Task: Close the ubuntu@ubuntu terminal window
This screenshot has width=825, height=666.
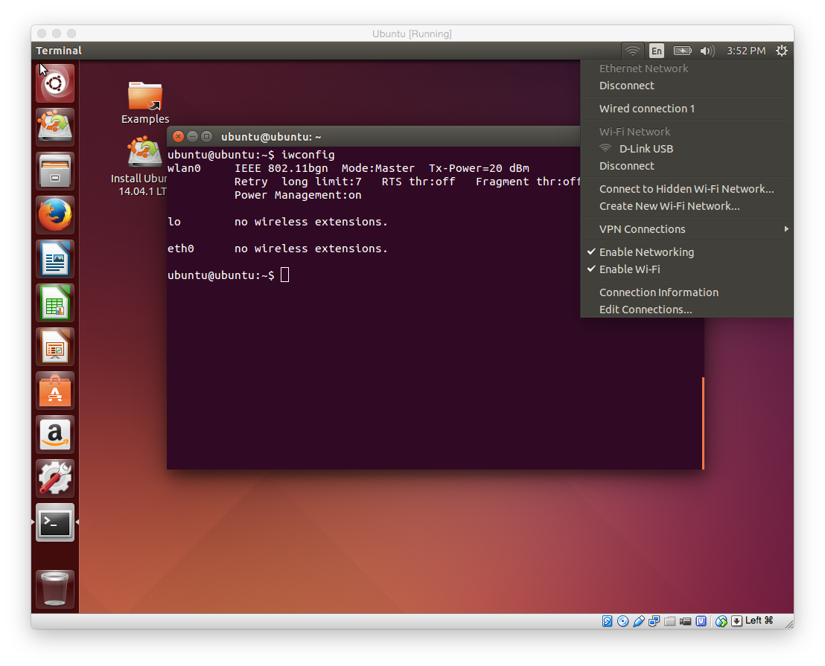Action: [179, 137]
